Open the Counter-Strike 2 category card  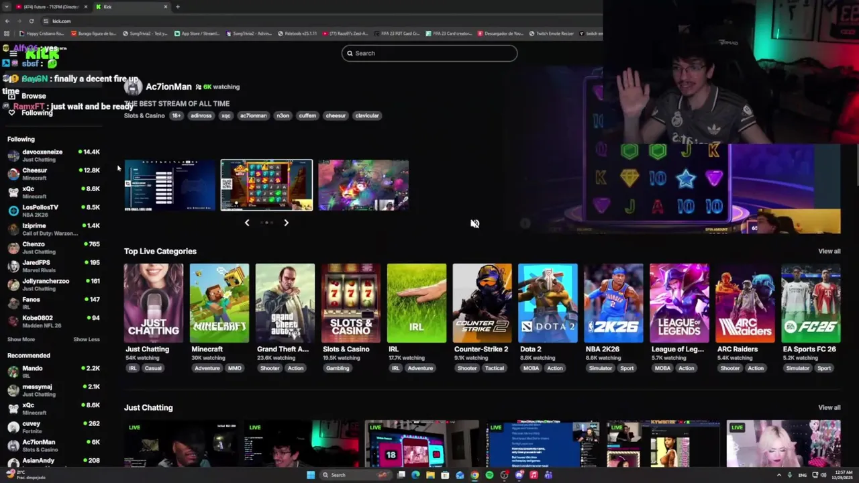tap(482, 303)
